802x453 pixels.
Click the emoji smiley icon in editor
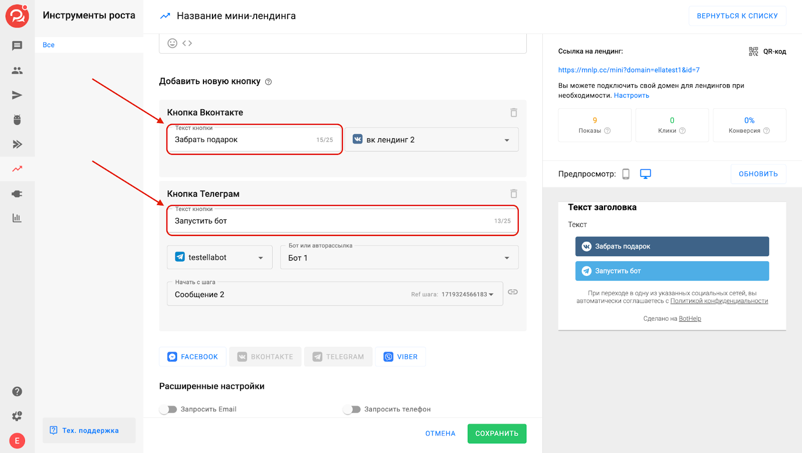(172, 43)
